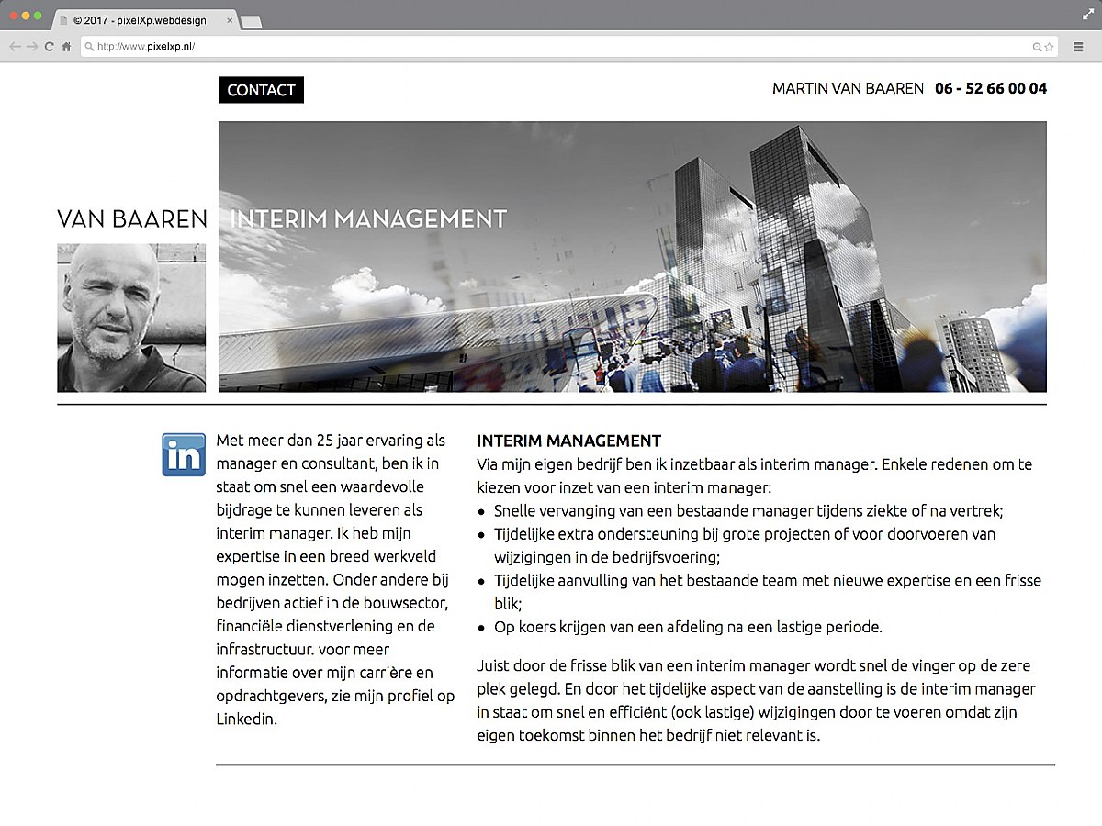The image size is (1102, 826).
Task: Click the forward navigation arrow
Action: click(32, 46)
